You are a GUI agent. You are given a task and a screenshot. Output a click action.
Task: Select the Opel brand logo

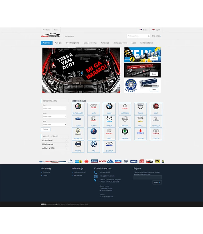(x=141, y=119)
